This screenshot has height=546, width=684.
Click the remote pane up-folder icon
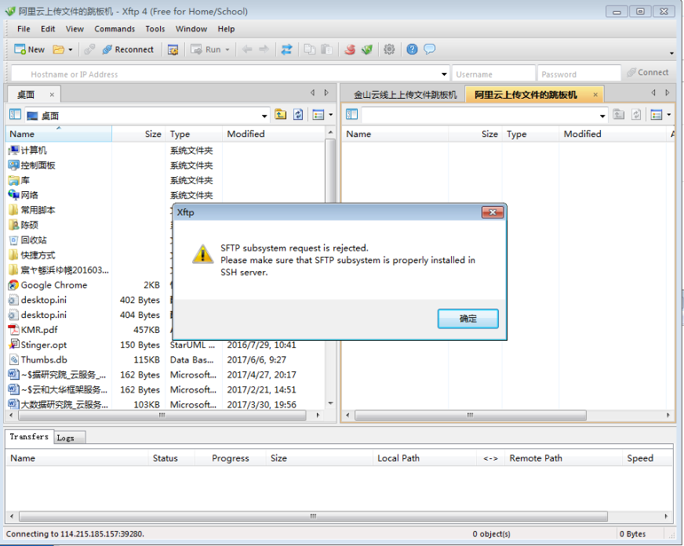[619, 114]
